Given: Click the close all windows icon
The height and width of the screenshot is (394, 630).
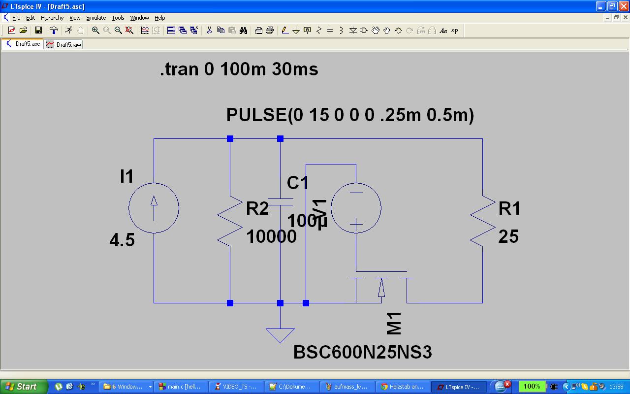Looking at the screenshot, I should (194, 31).
